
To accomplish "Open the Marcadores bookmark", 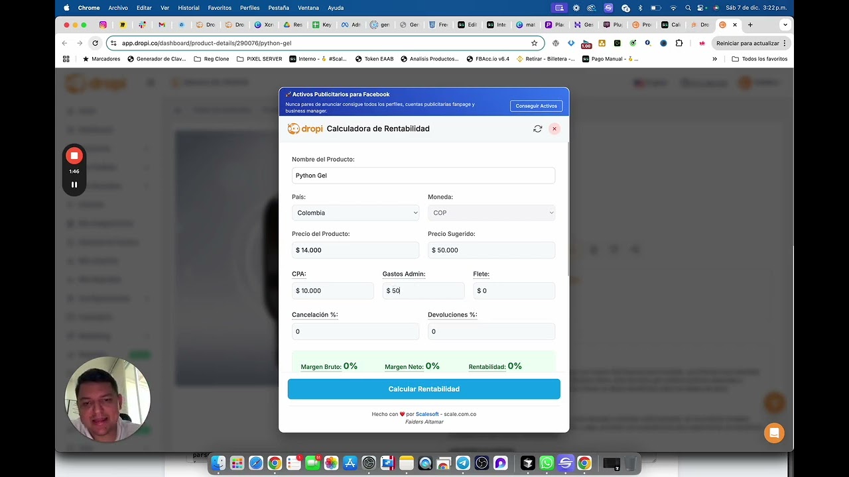I will pyautogui.click(x=101, y=59).
